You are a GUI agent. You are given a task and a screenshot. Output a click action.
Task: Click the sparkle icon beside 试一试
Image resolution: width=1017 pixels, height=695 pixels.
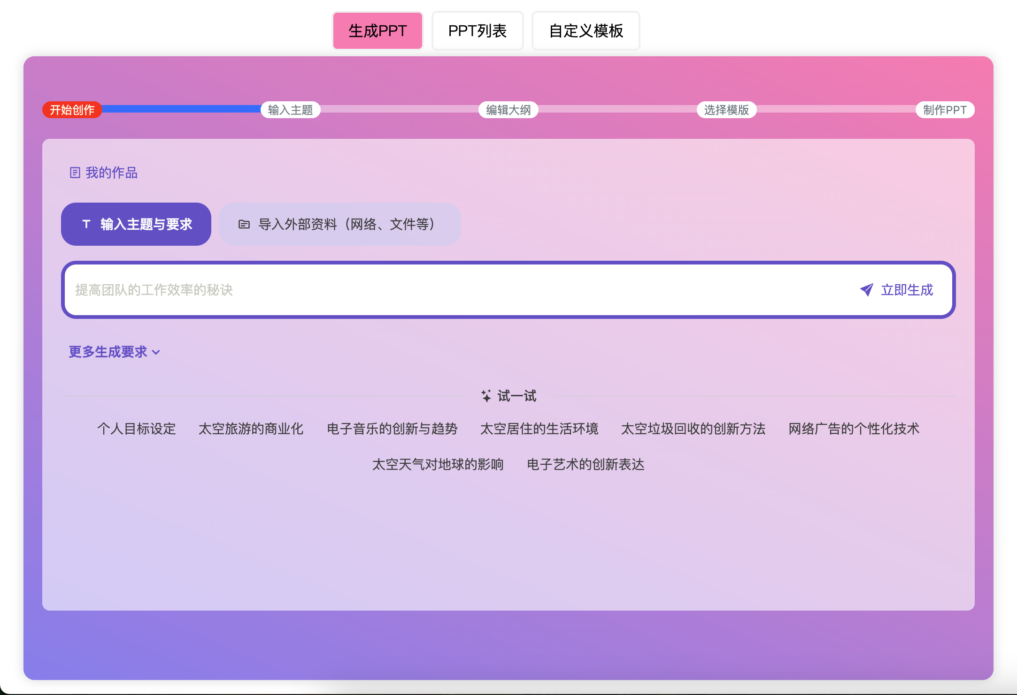tap(486, 396)
